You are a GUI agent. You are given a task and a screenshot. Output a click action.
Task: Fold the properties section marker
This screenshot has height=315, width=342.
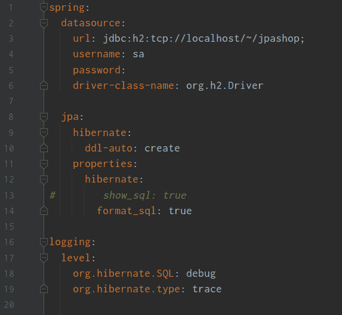[x=44, y=164]
